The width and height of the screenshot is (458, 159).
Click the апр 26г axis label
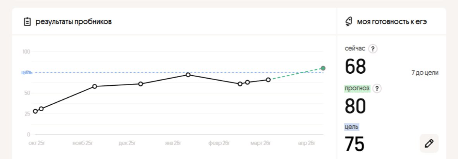point(307,143)
